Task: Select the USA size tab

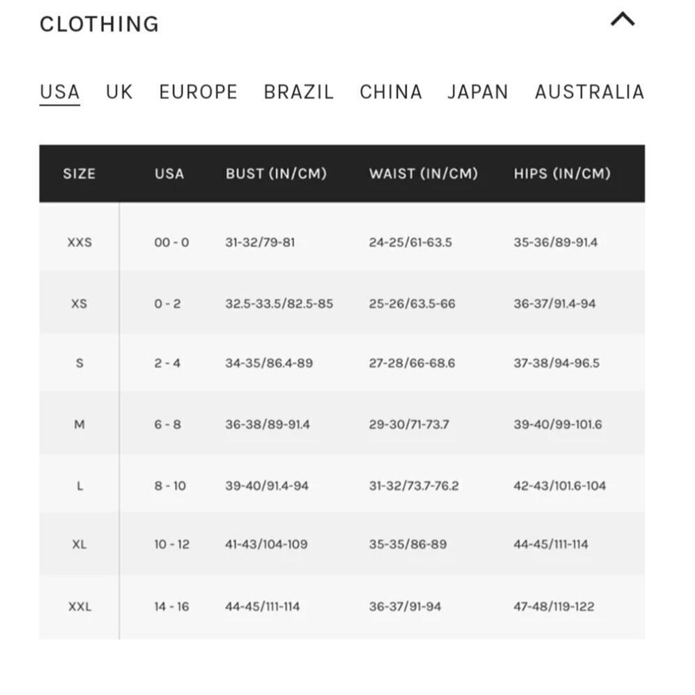Action: click(x=60, y=92)
